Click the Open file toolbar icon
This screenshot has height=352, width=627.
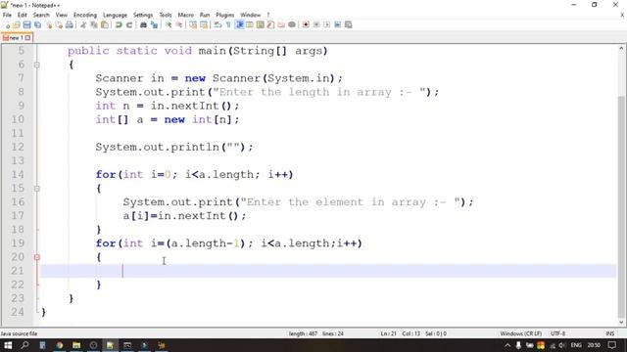[17, 24]
